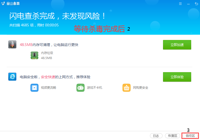Click the 用时 00:00:05 elapsed time
The image size is (200, 140).
coord(48,25)
